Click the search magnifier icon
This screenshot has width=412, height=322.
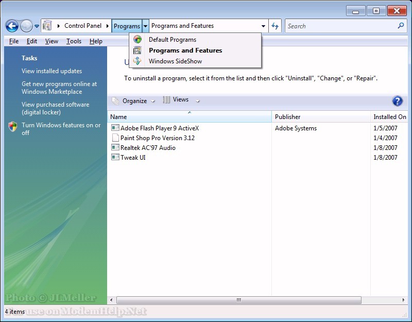click(401, 25)
